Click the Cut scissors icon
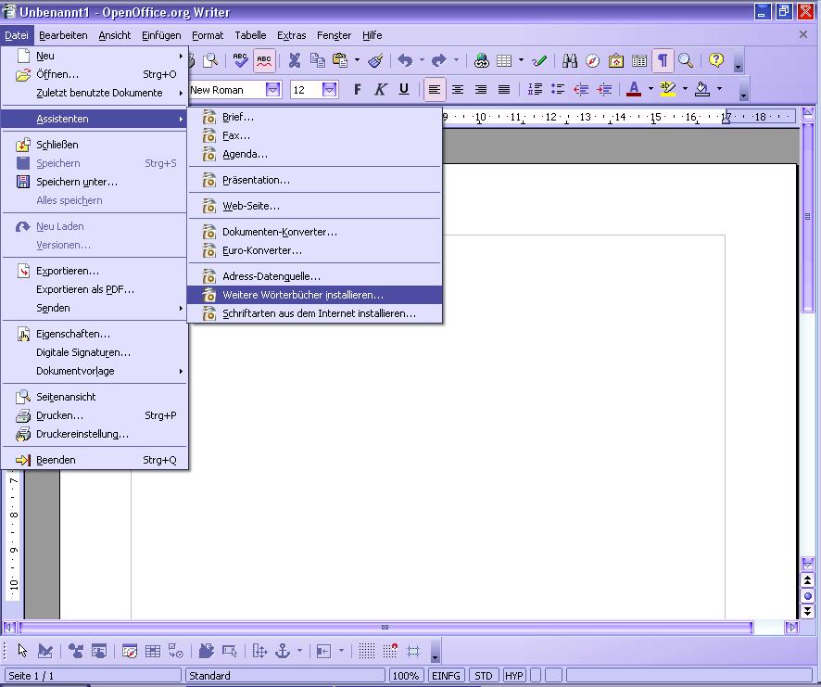Image resolution: width=821 pixels, height=687 pixels. (295, 61)
